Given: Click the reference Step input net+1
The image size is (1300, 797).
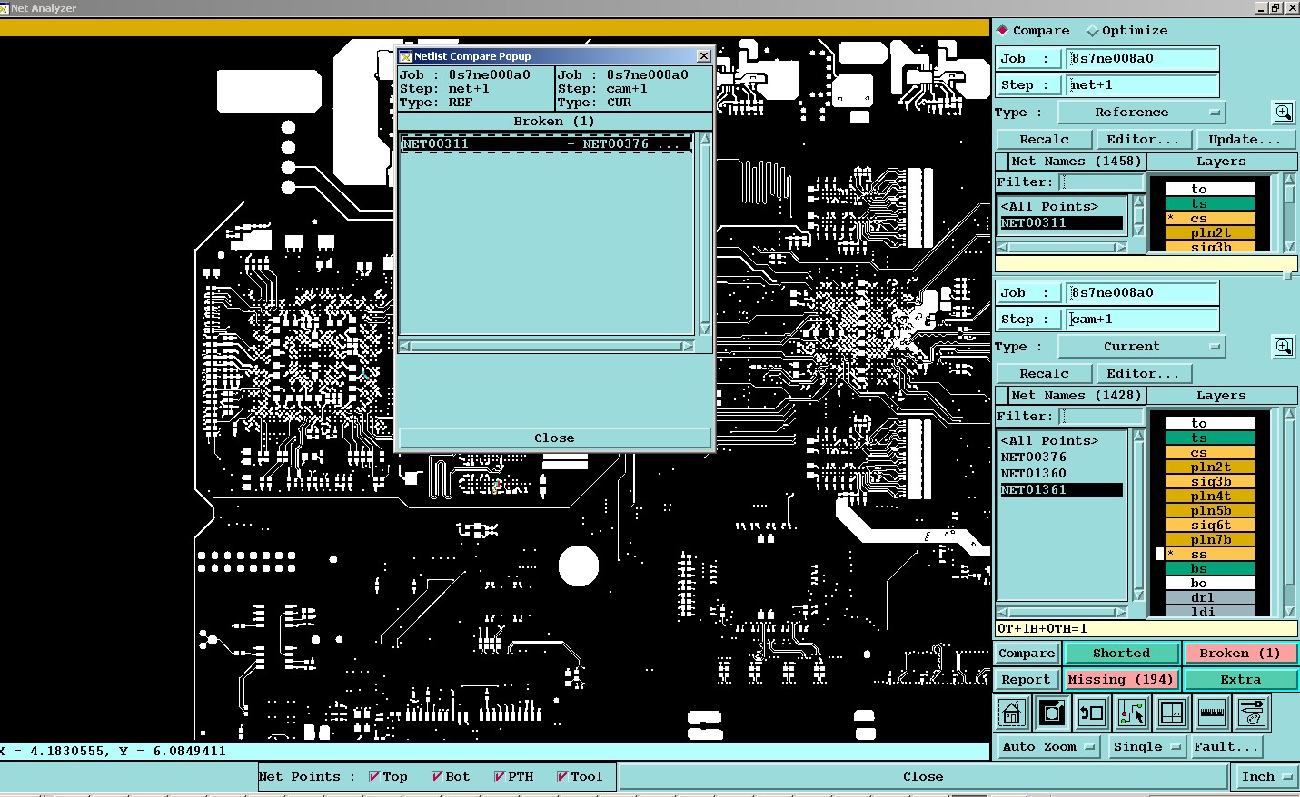Looking at the screenshot, I should [1142, 85].
